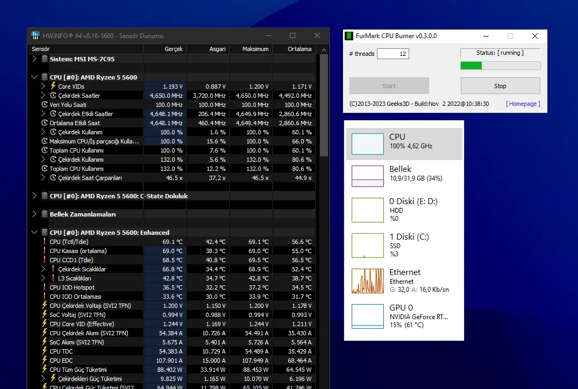Expand the Sistem: MSI MS-7C95 group

(34, 59)
